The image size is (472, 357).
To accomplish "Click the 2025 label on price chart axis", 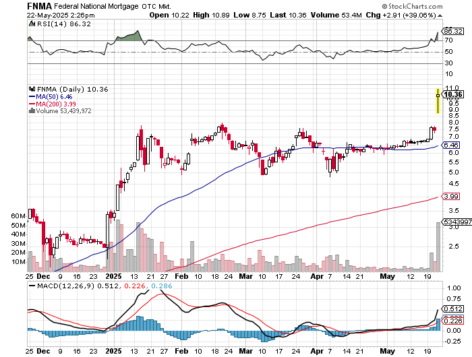I will point(113,276).
